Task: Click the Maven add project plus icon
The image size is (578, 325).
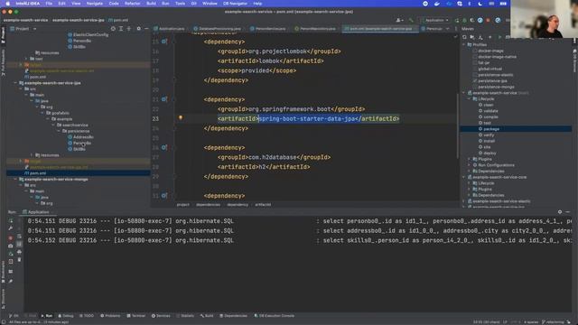Action: point(489,37)
